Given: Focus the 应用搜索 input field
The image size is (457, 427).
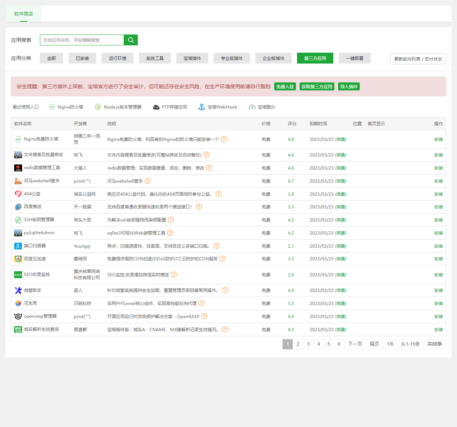Looking at the screenshot, I should [x=82, y=40].
